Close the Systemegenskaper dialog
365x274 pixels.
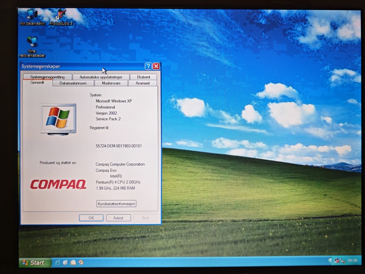156,66
